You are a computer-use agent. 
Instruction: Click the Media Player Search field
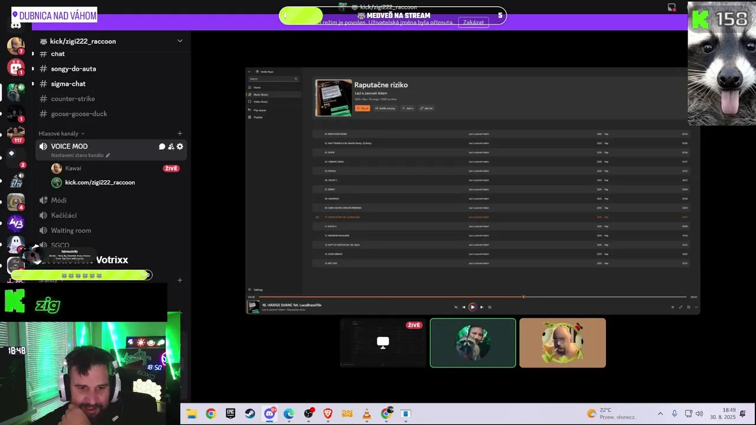[273, 79]
